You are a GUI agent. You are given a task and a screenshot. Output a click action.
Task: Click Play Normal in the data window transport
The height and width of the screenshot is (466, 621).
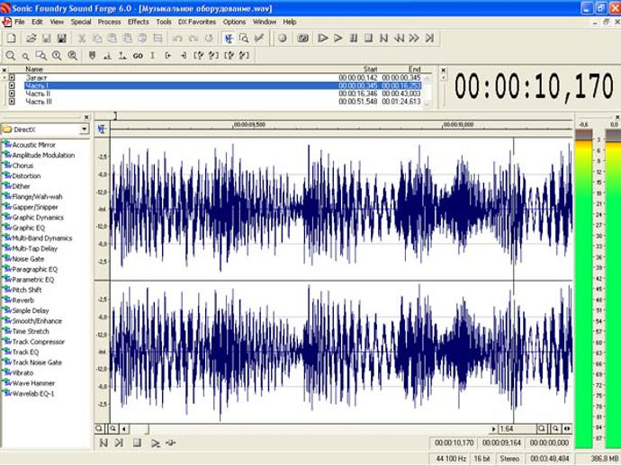155,443
